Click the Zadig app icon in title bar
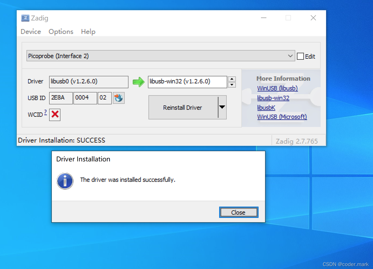The image size is (373, 269). 25,18
